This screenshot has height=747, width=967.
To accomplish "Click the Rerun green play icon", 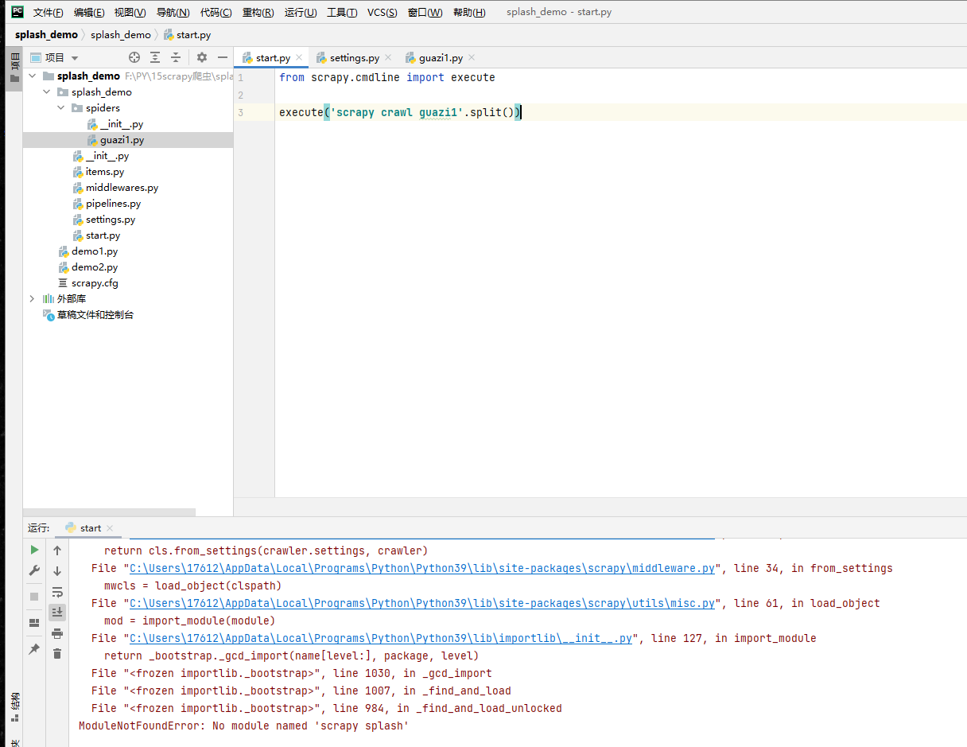I will click(x=34, y=550).
